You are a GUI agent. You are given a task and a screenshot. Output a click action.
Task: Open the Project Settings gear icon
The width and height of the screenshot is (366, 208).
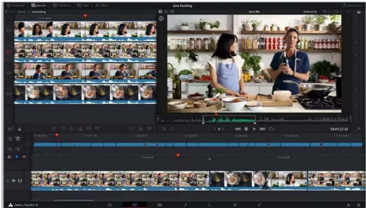[359, 205]
